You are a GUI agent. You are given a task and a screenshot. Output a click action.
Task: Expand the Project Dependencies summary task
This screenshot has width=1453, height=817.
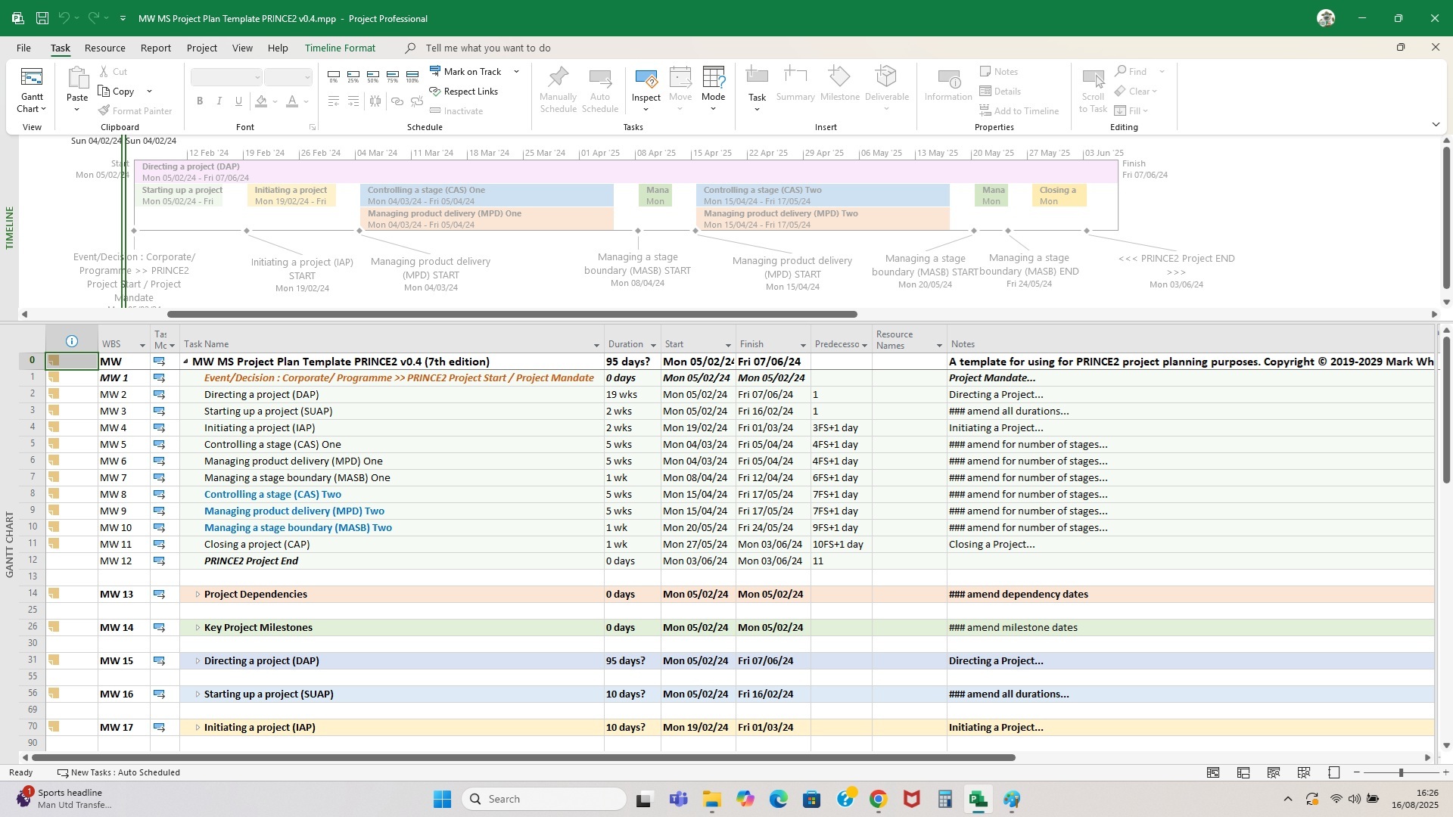coord(198,594)
